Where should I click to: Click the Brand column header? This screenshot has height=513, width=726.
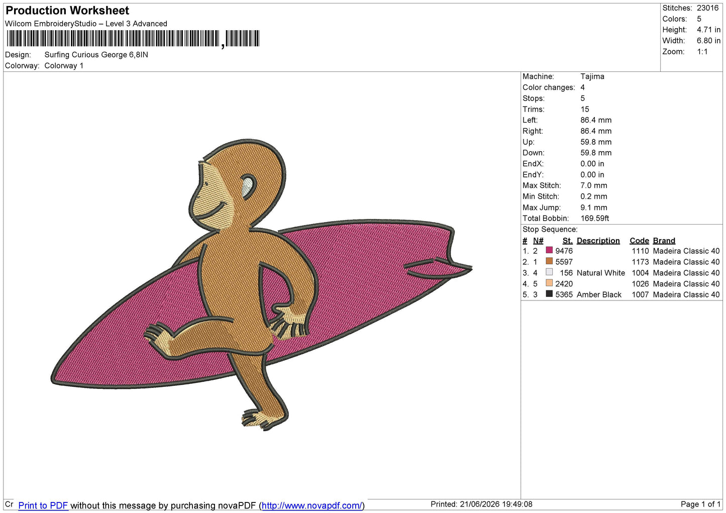point(664,241)
